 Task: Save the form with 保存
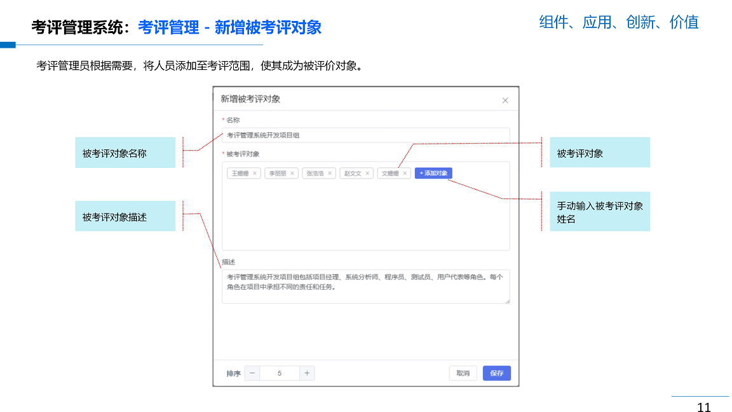coord(496,373)
